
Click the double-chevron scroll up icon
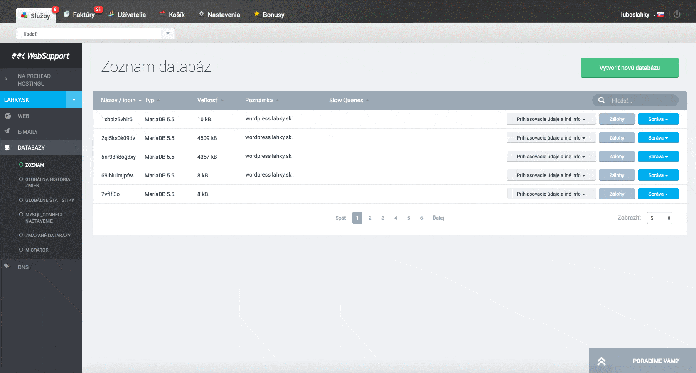click(x=601, y=361)
